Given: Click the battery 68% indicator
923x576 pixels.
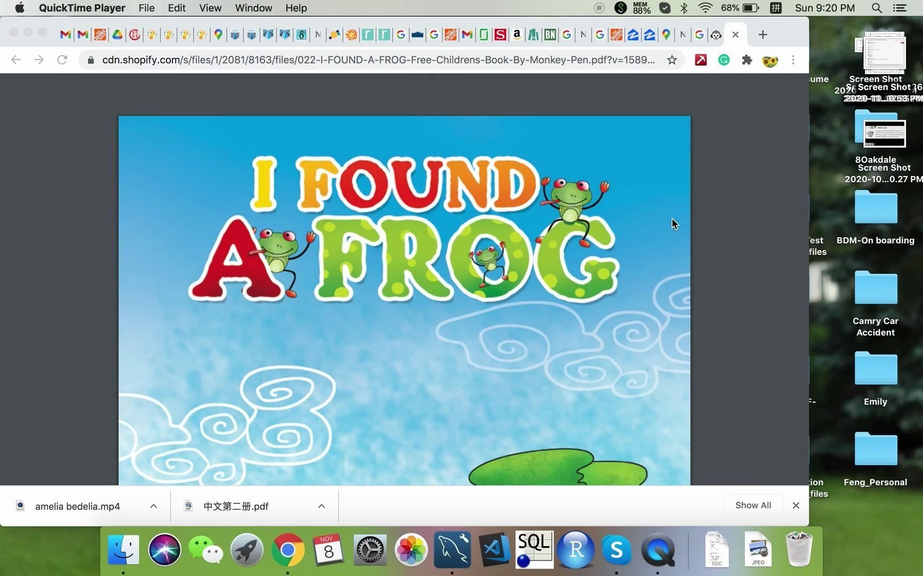Looking at the screenshot, I should coord(740,8).
